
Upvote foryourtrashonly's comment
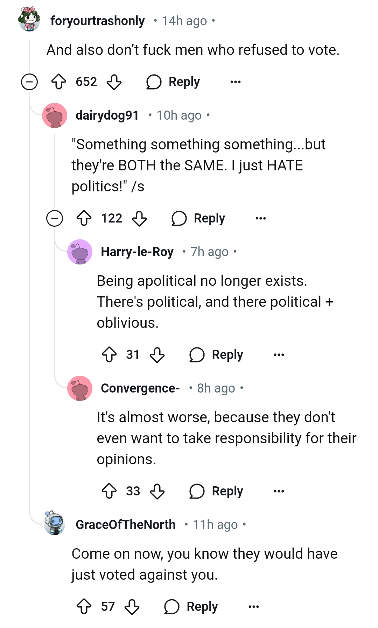(x=59, y=82)
